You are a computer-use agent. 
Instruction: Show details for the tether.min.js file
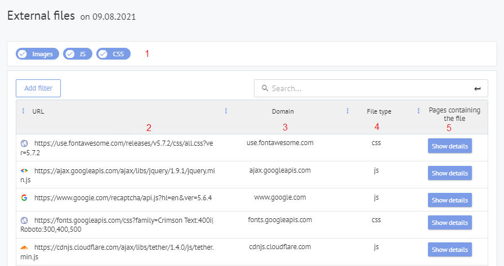(x=449, y=249)
